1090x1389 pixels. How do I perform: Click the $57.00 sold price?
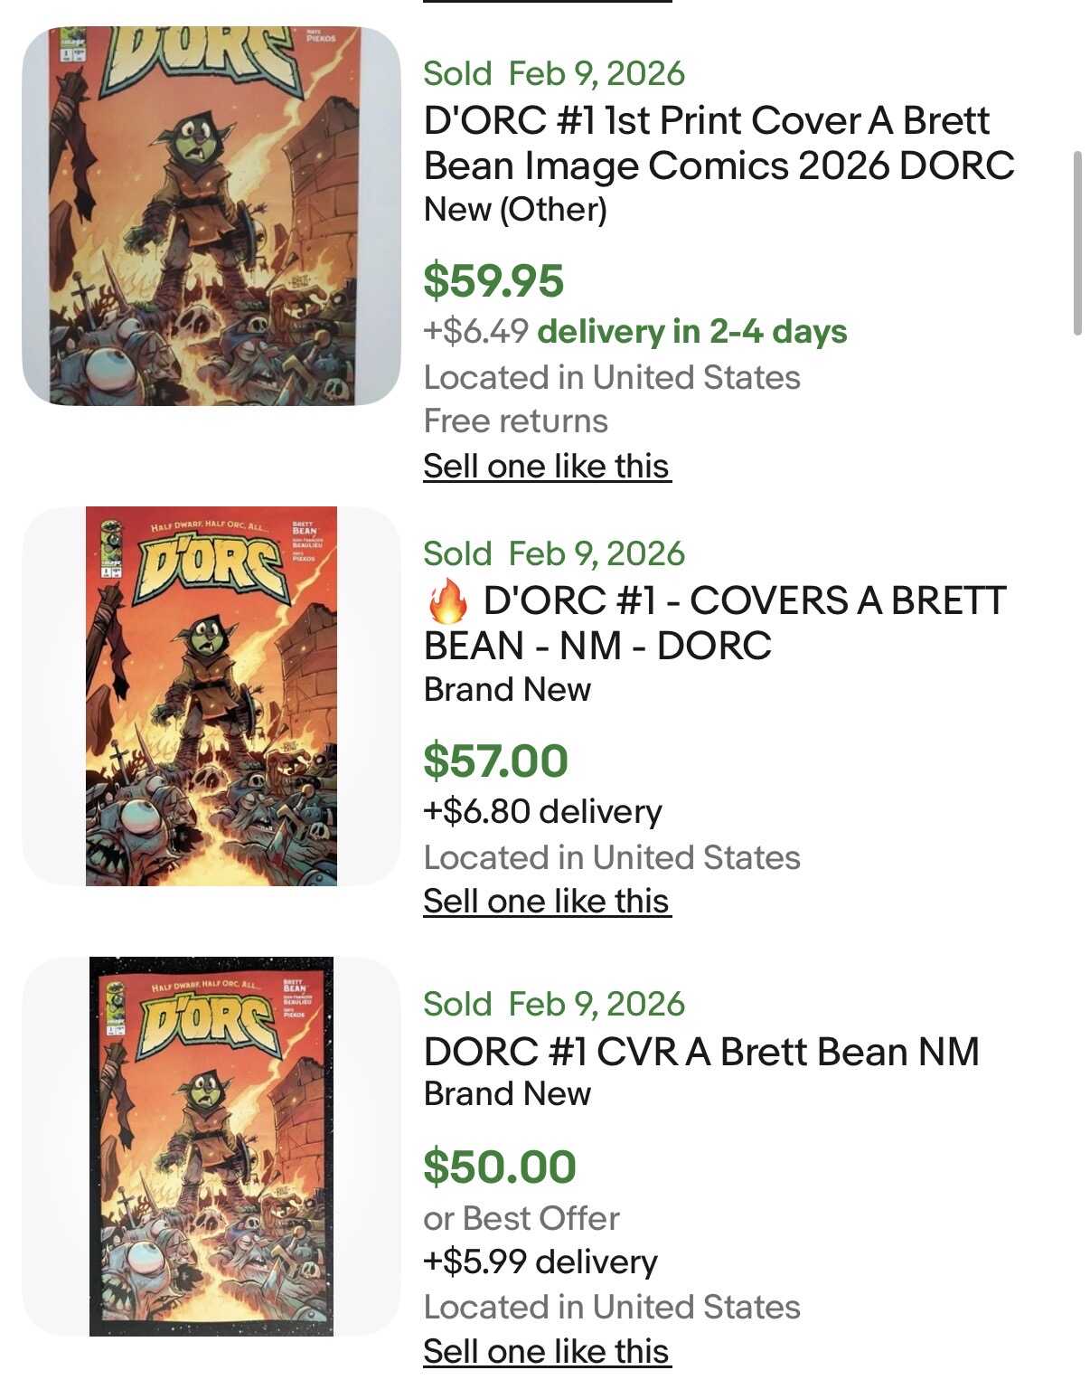[x=495, y=761]
